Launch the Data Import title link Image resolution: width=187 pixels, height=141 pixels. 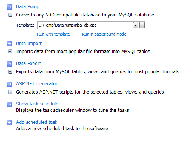[29, 43]
